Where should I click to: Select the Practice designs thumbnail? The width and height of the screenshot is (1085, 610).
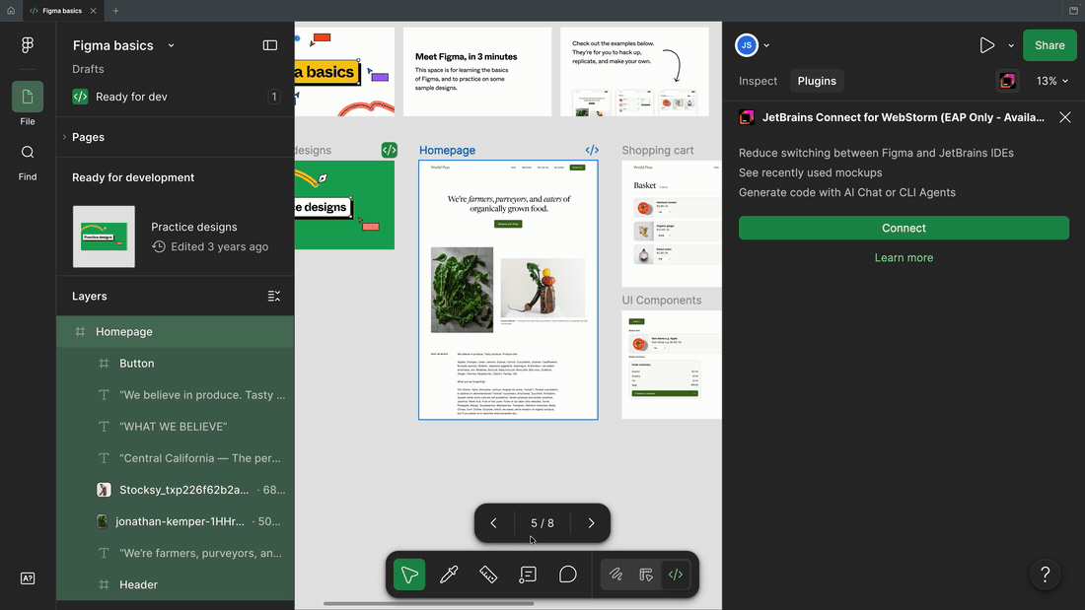[104, 237]
